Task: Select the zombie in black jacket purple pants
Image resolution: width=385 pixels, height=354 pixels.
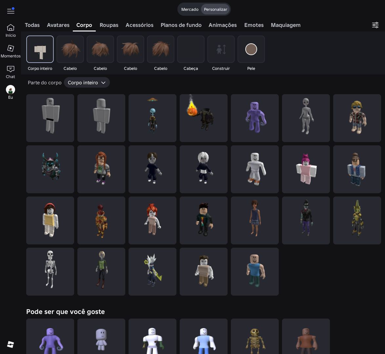Action: pos(306,220)
